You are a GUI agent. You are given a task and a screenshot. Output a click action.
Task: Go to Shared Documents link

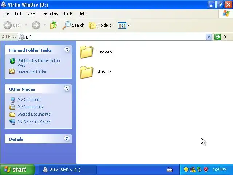tap(34, 114)
